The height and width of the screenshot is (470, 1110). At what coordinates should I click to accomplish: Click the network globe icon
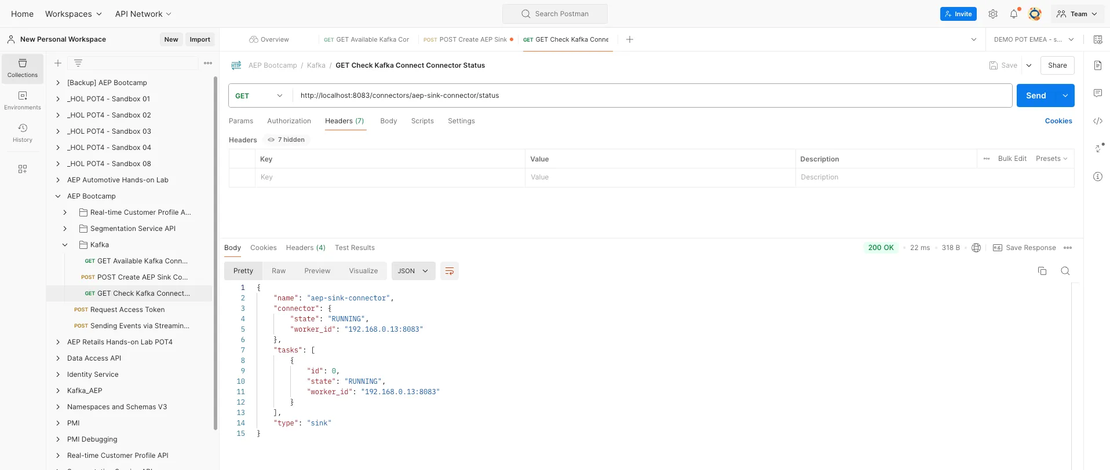976,248
